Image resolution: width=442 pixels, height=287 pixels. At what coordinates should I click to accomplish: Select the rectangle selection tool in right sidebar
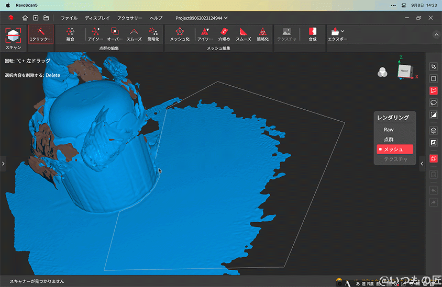pos(433,78)
